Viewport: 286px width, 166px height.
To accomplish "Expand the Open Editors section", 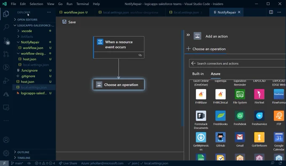I will pos(34,19).
